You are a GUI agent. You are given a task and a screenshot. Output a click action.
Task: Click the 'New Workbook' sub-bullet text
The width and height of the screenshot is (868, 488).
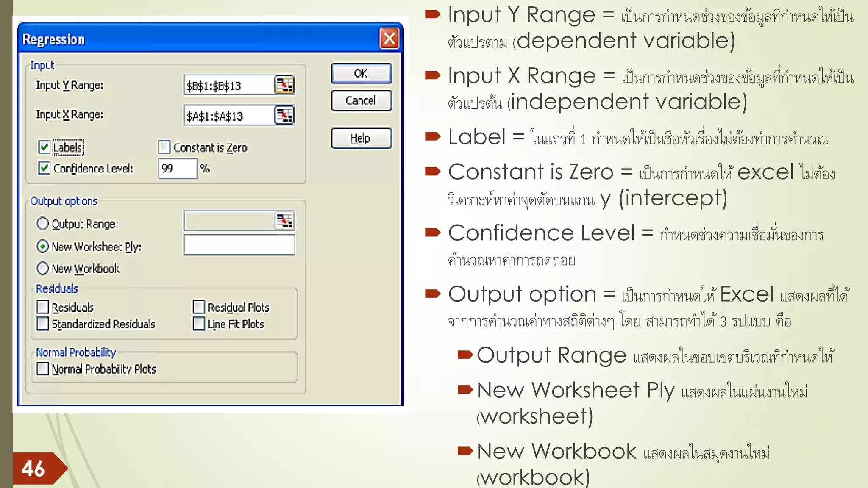tap(556, 451)
